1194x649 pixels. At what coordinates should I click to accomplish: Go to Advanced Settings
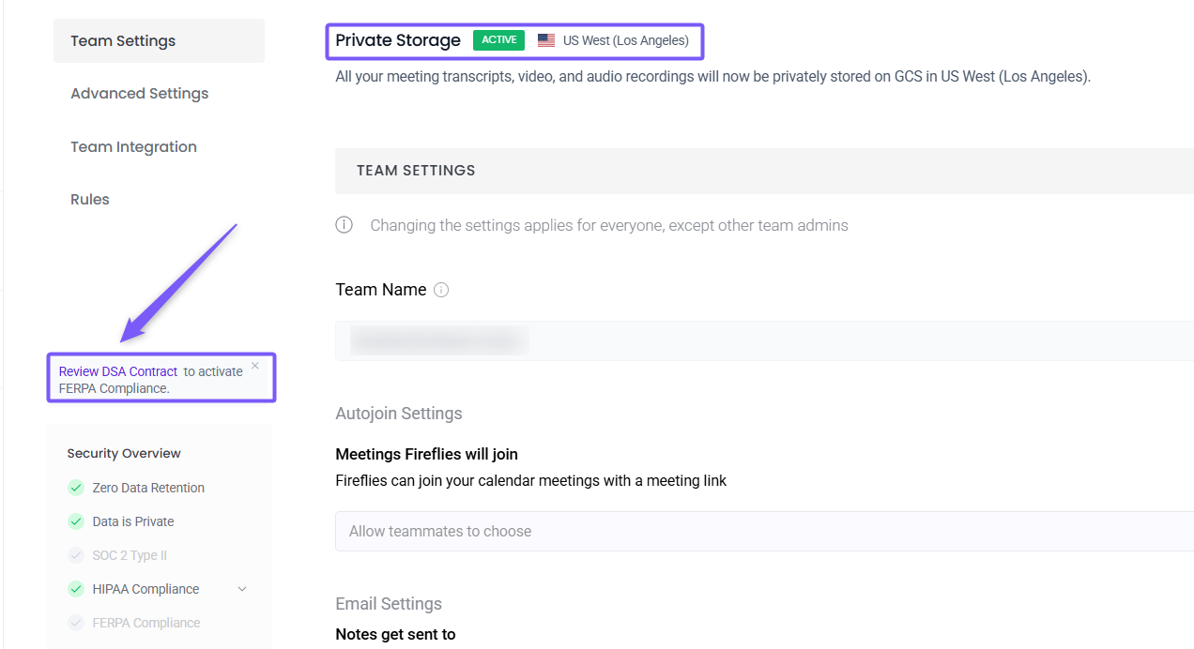[x=140, y=94]
